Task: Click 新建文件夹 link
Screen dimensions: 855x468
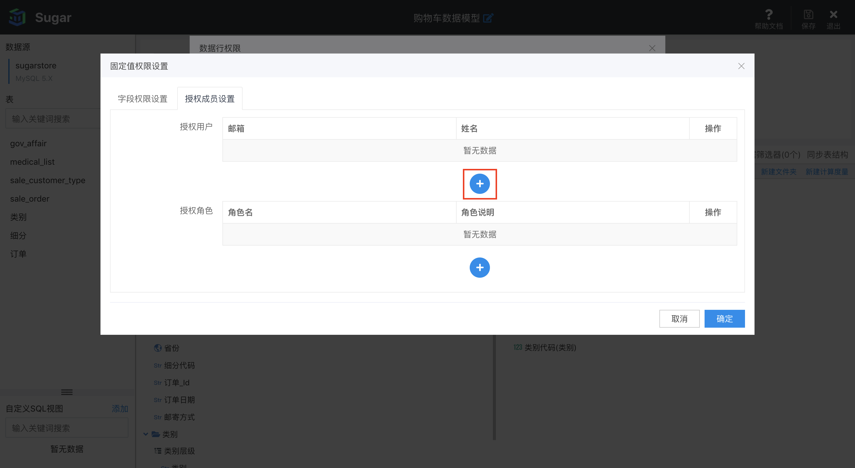Action: pyautogui.click(x=778, y=172)
